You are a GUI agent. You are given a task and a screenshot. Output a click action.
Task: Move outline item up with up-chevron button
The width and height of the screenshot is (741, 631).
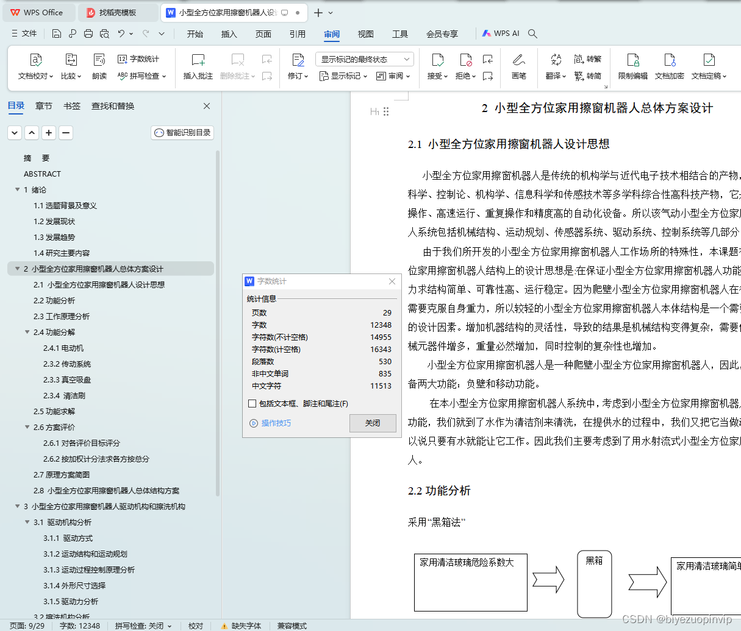(x=32, y=132)
